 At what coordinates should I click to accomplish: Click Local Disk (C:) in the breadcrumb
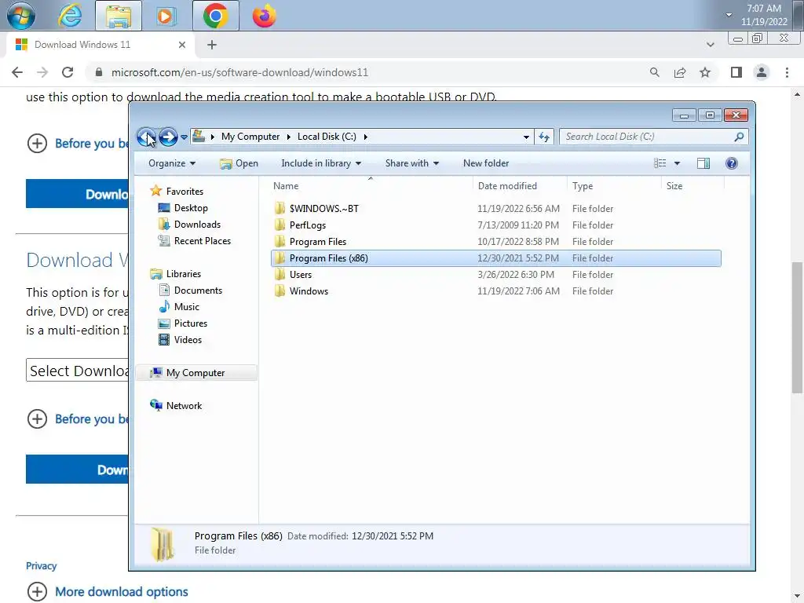pos(327,137)
